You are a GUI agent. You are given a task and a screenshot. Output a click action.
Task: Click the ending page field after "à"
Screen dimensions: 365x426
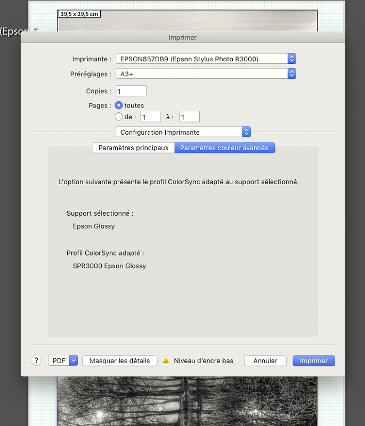pyautogui.click(x=189, y=117)
